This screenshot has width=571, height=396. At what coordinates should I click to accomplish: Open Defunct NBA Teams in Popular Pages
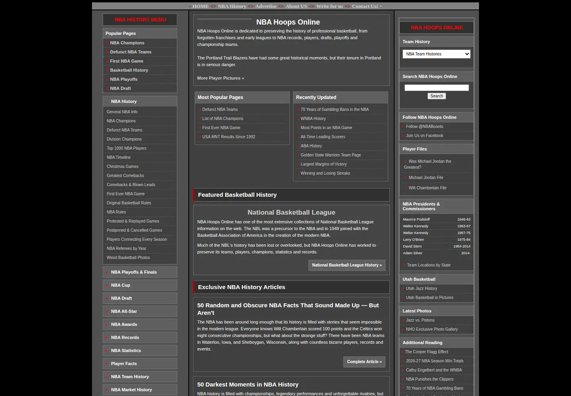[x=131, y=52]
